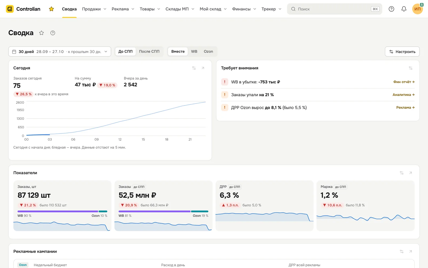This screenshot has height=268, width=428.
Task: Open the Сводка tab
Action: point(69,9)
